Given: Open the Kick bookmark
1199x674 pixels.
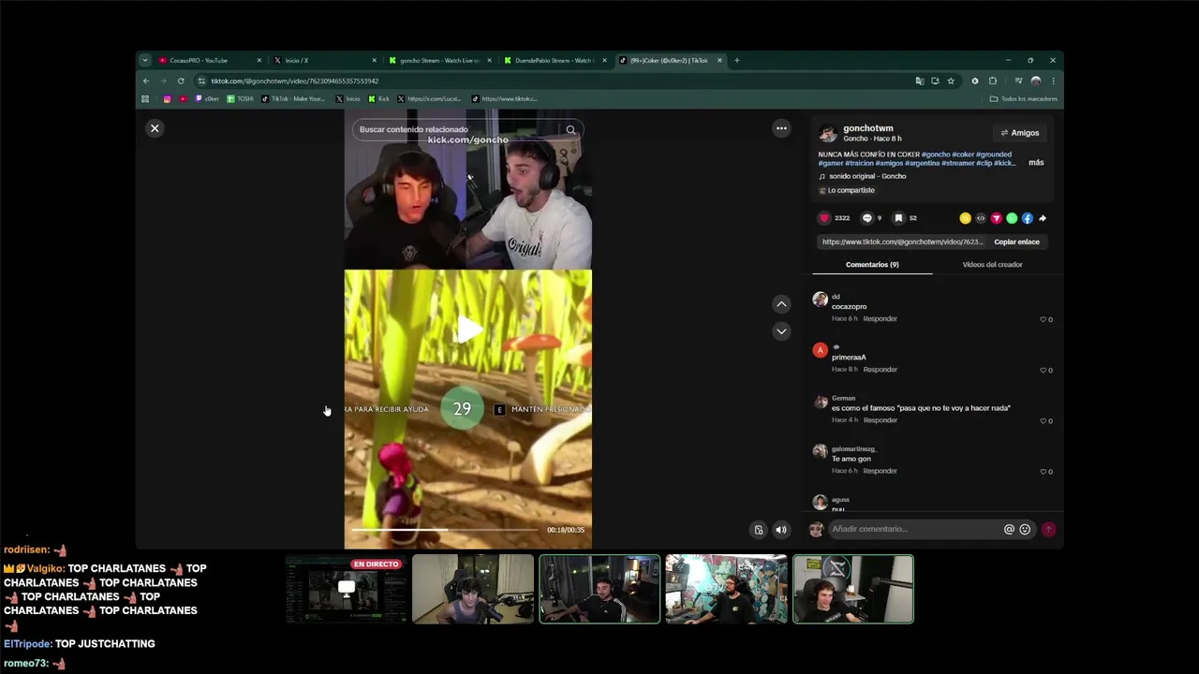Looking at the screenshot, I should 378,99.
